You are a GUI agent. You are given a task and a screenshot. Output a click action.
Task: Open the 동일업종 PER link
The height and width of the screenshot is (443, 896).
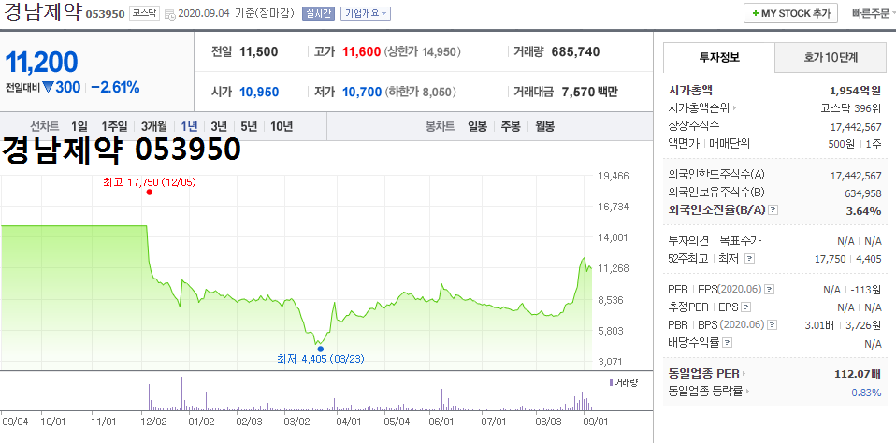coord(703,374)
